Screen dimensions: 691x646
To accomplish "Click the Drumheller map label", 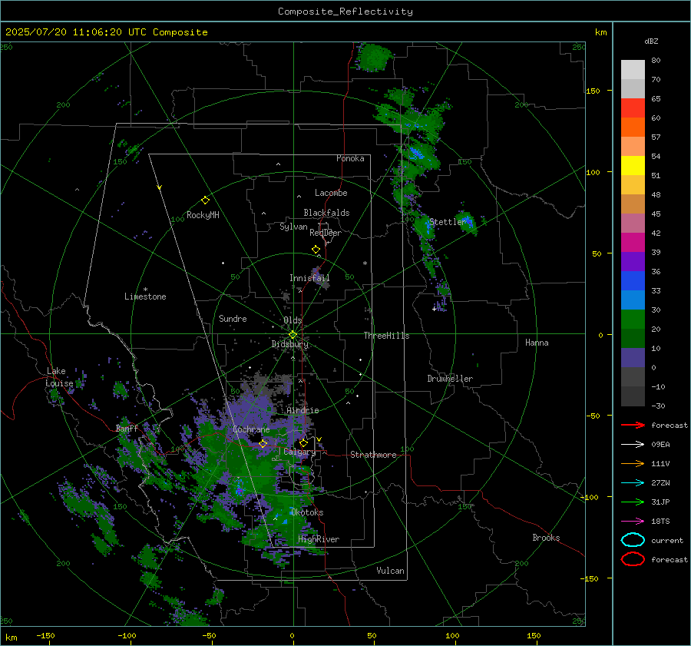I will [450, 379].
